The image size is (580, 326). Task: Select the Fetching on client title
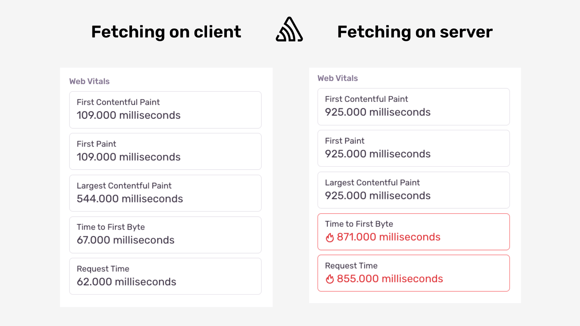point(166,31)
